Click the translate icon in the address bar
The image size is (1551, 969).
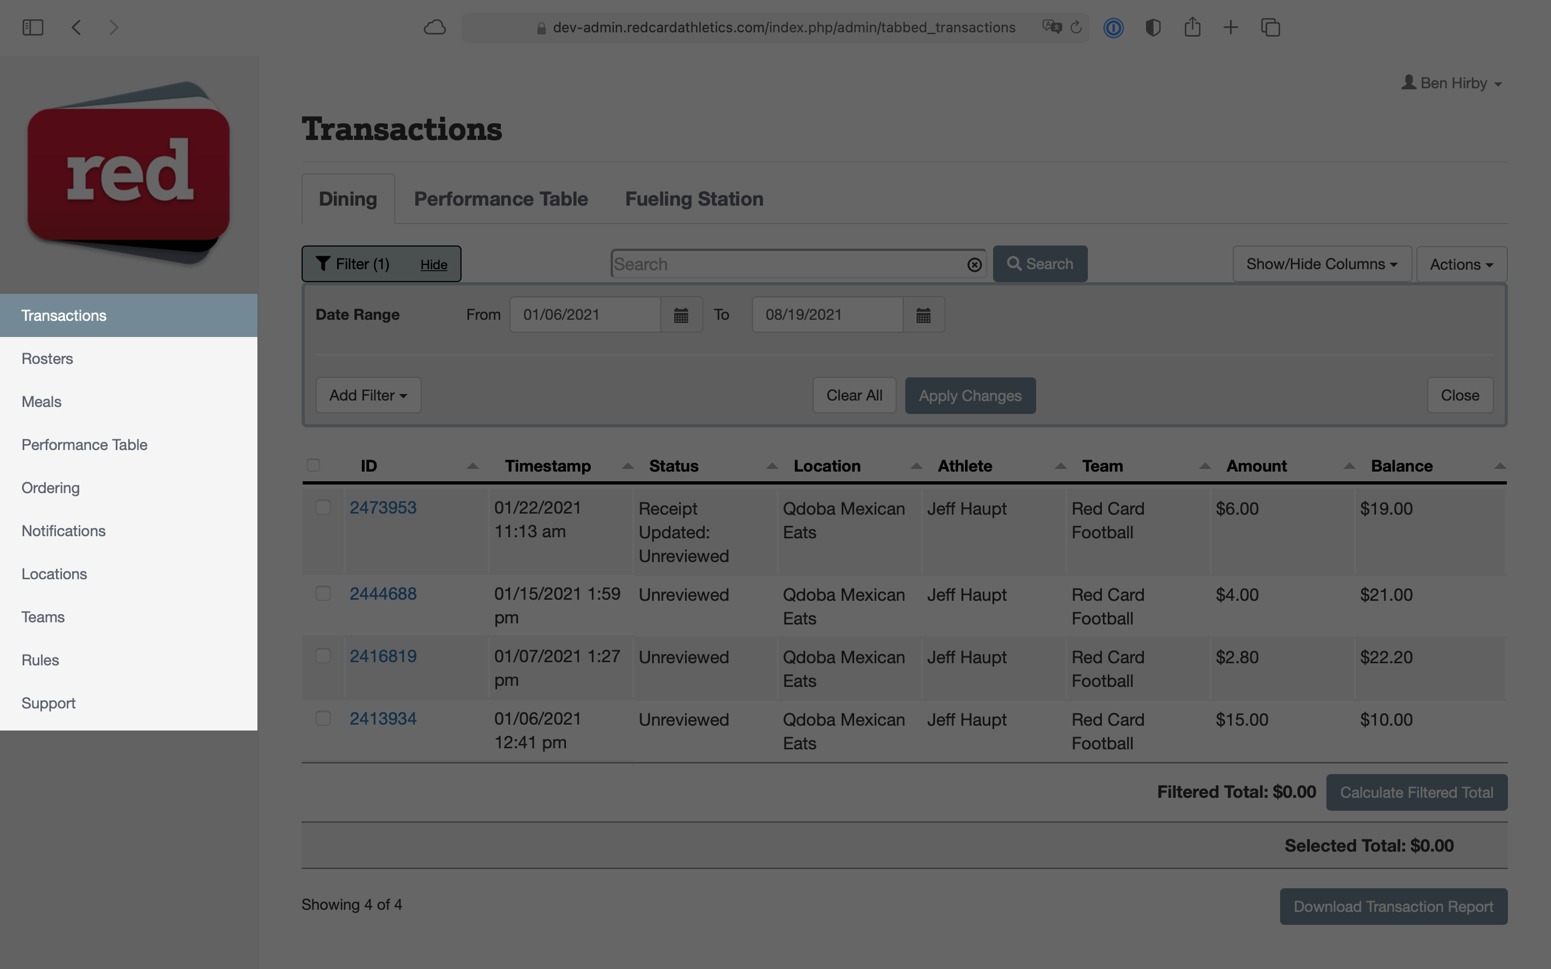point(1052,27)
